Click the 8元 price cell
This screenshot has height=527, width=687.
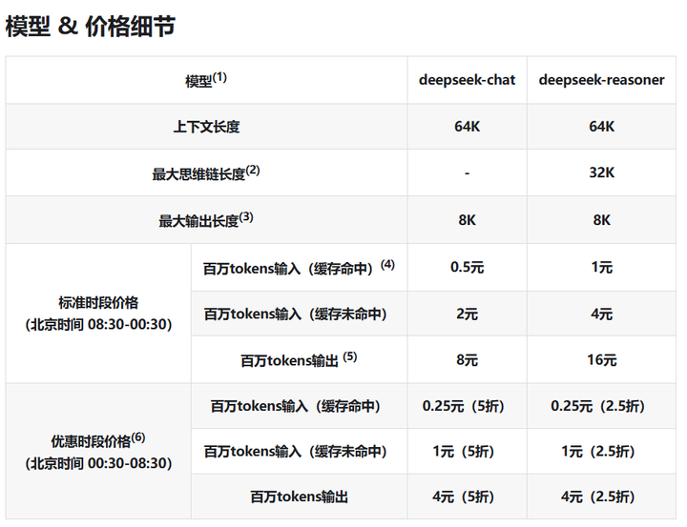pyautogui.click(x=467, y=360)
